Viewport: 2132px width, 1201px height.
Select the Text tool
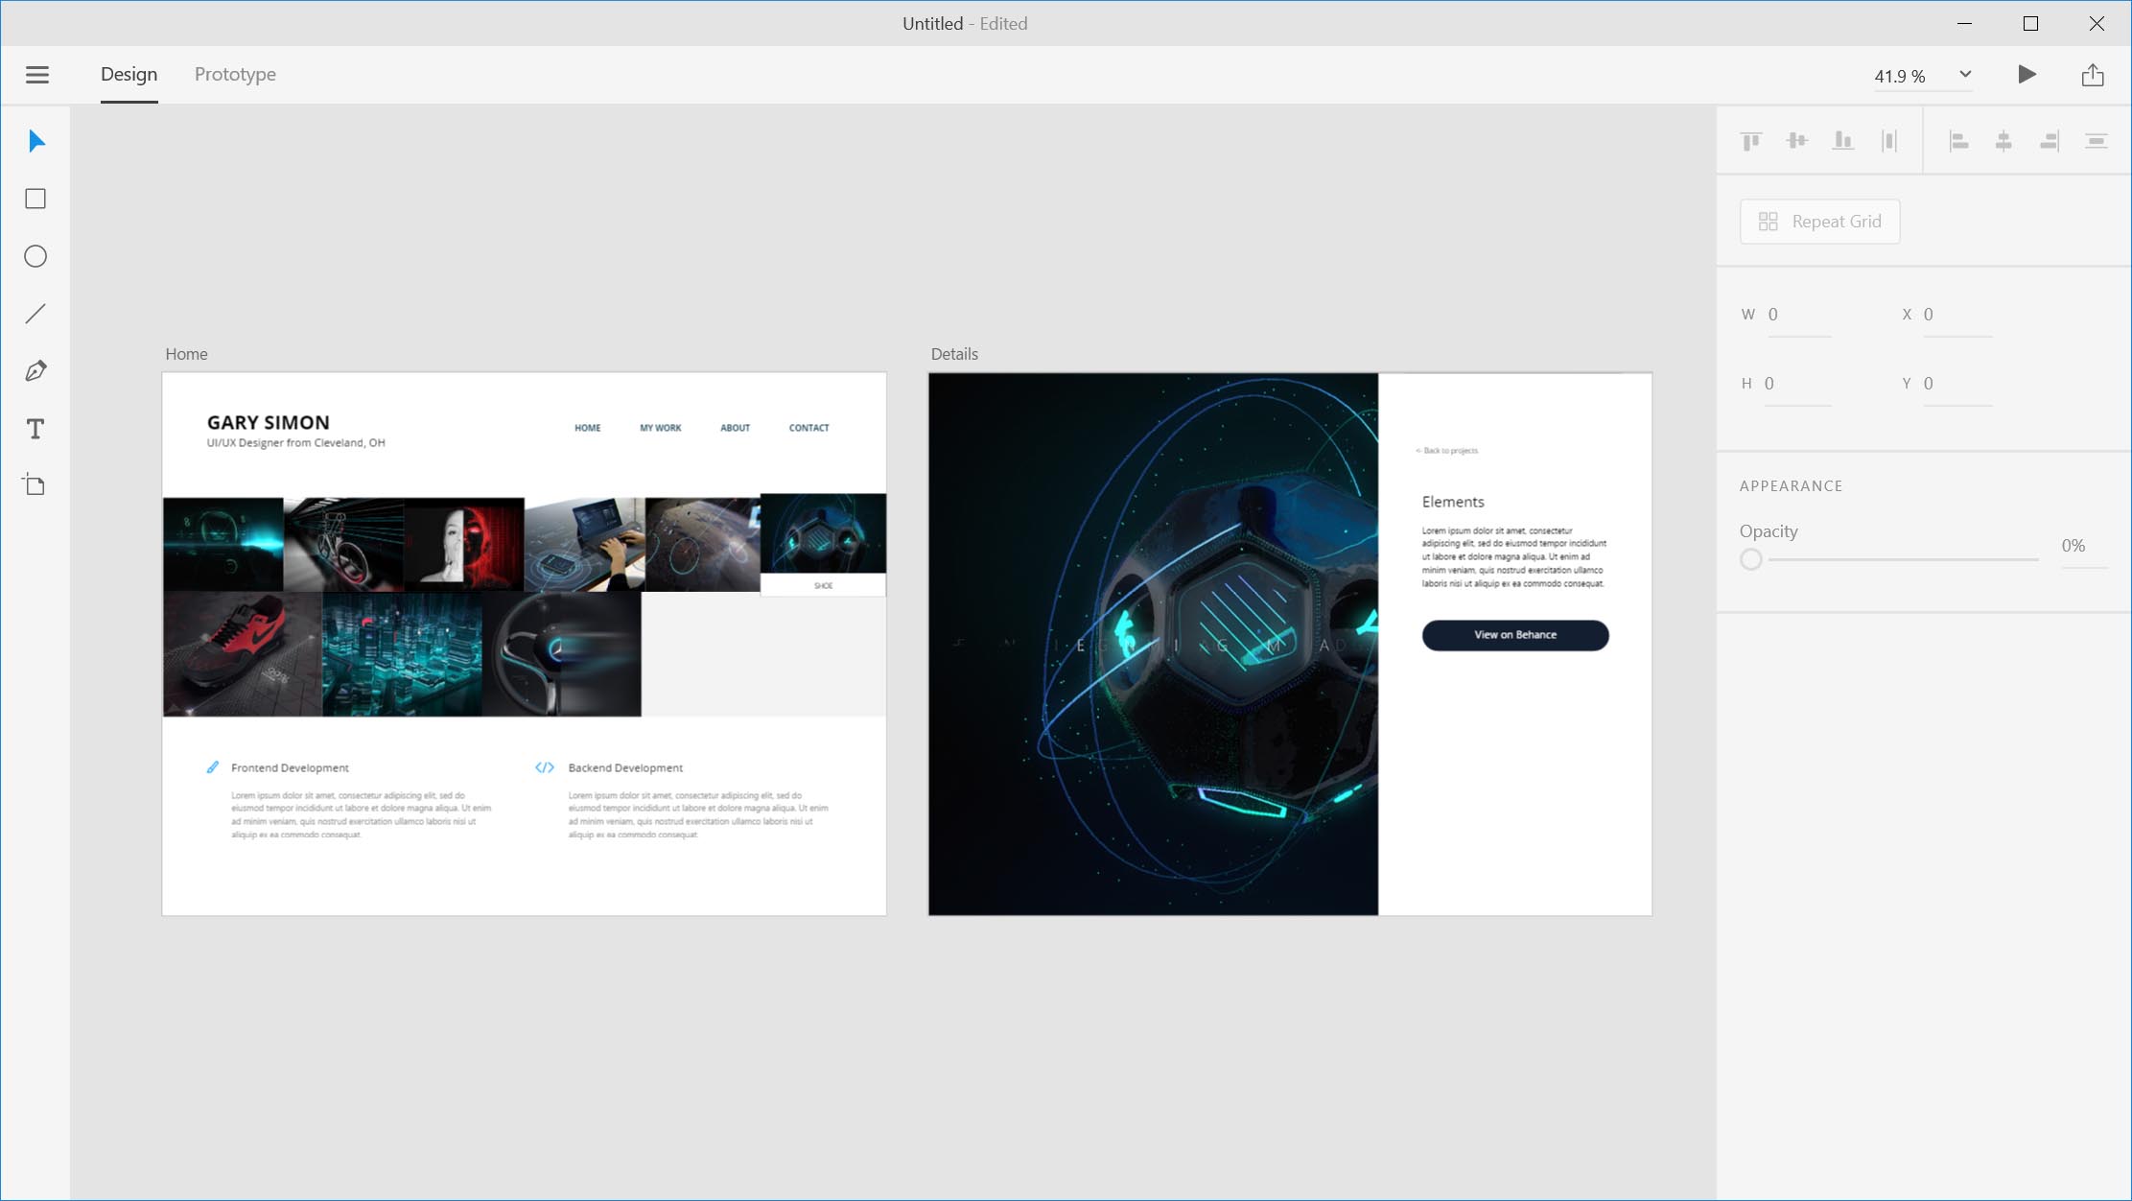35,429
